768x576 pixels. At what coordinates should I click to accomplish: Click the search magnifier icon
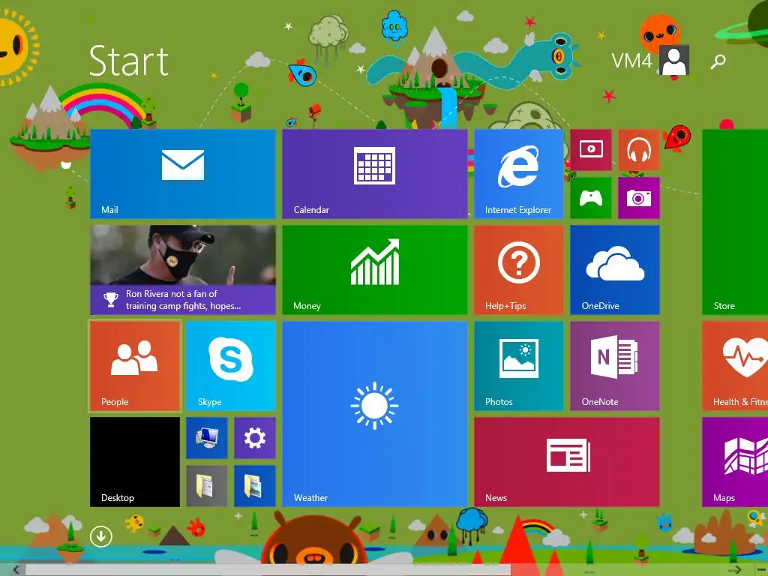pos(718,61)
